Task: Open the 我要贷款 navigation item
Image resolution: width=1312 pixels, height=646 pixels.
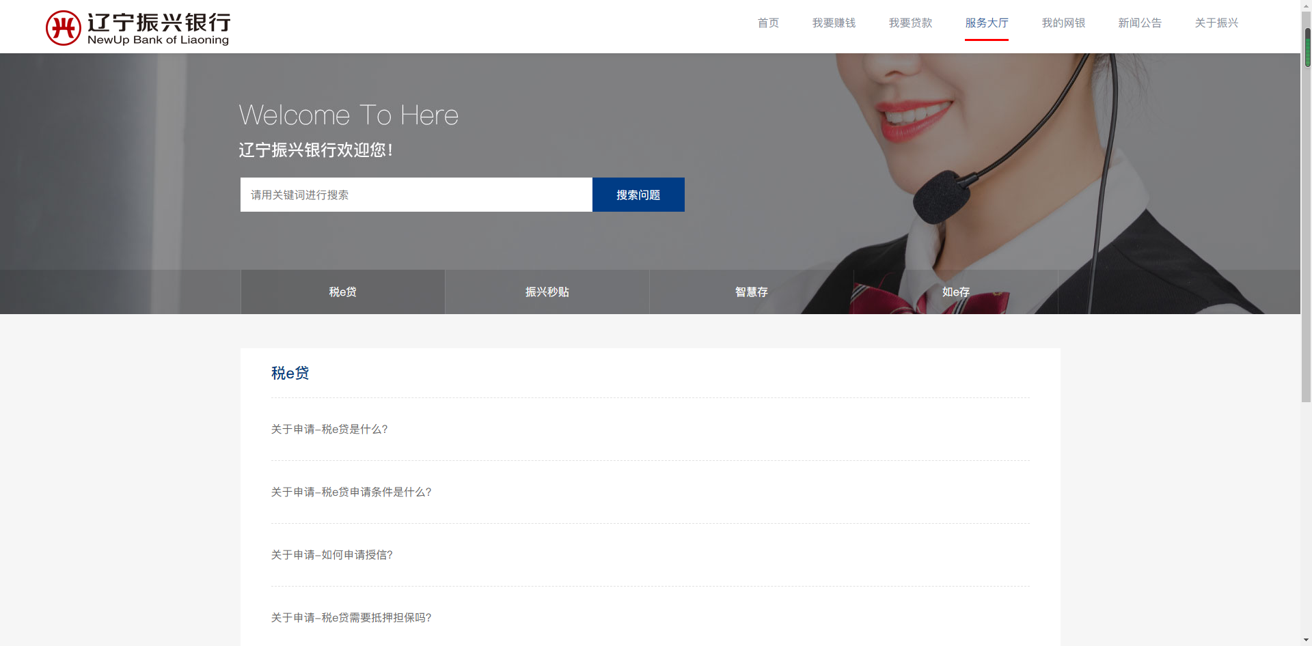Action: click(x=910, y=23)
